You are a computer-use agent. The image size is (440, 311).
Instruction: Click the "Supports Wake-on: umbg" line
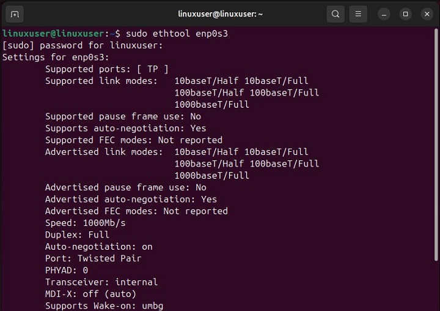(104, 305)
